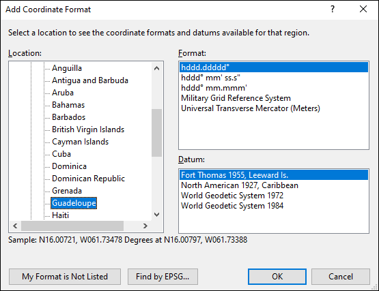The width and height of the screenshot is (379, 291).
Task: Click My Format is Not Listed button
Action: (65, 277)
